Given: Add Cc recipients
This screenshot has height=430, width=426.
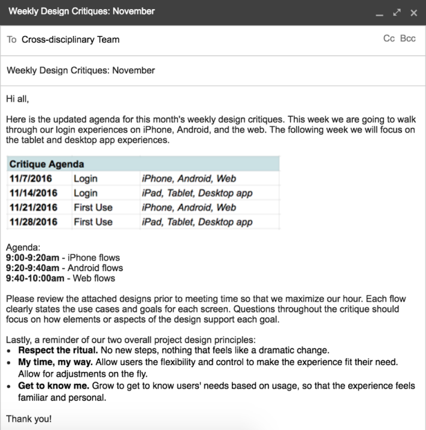Looking at the screenshot, I should pos(389,39).
